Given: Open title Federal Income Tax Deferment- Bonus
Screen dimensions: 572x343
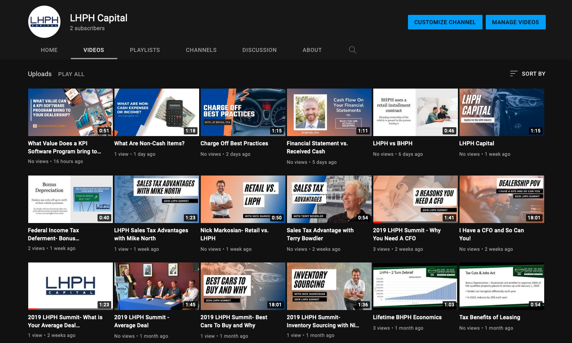Looking at the screenshot, I should (54, 234).
